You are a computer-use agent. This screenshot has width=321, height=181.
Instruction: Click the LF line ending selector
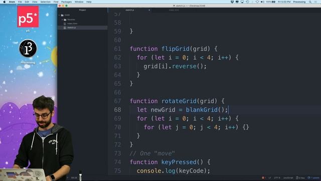(270, 177)
